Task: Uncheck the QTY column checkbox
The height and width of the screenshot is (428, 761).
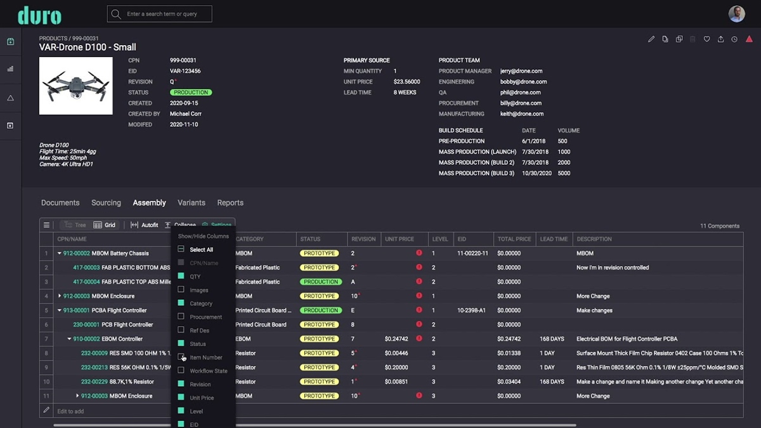Action: tap(181, 276)
